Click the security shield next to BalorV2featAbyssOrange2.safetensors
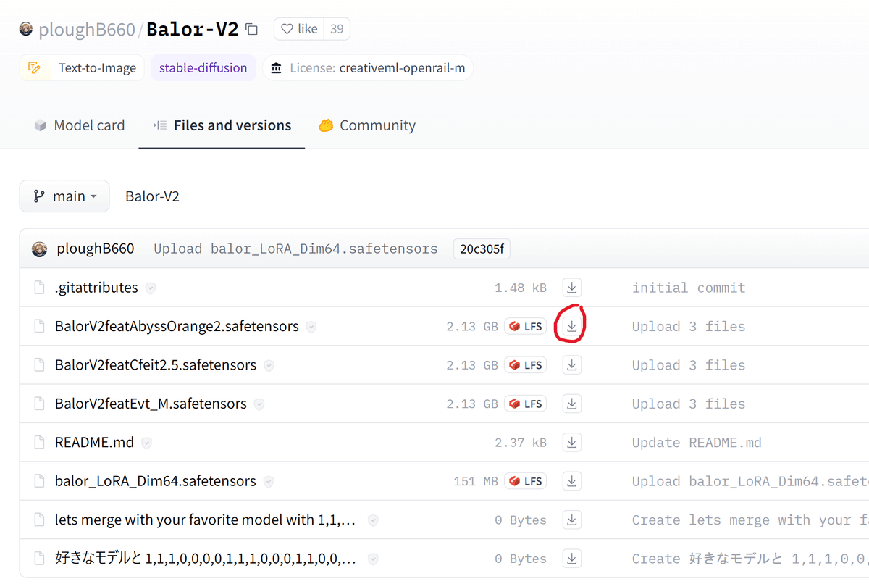Viewport: 869px width, 584px height. pos(311,327)
